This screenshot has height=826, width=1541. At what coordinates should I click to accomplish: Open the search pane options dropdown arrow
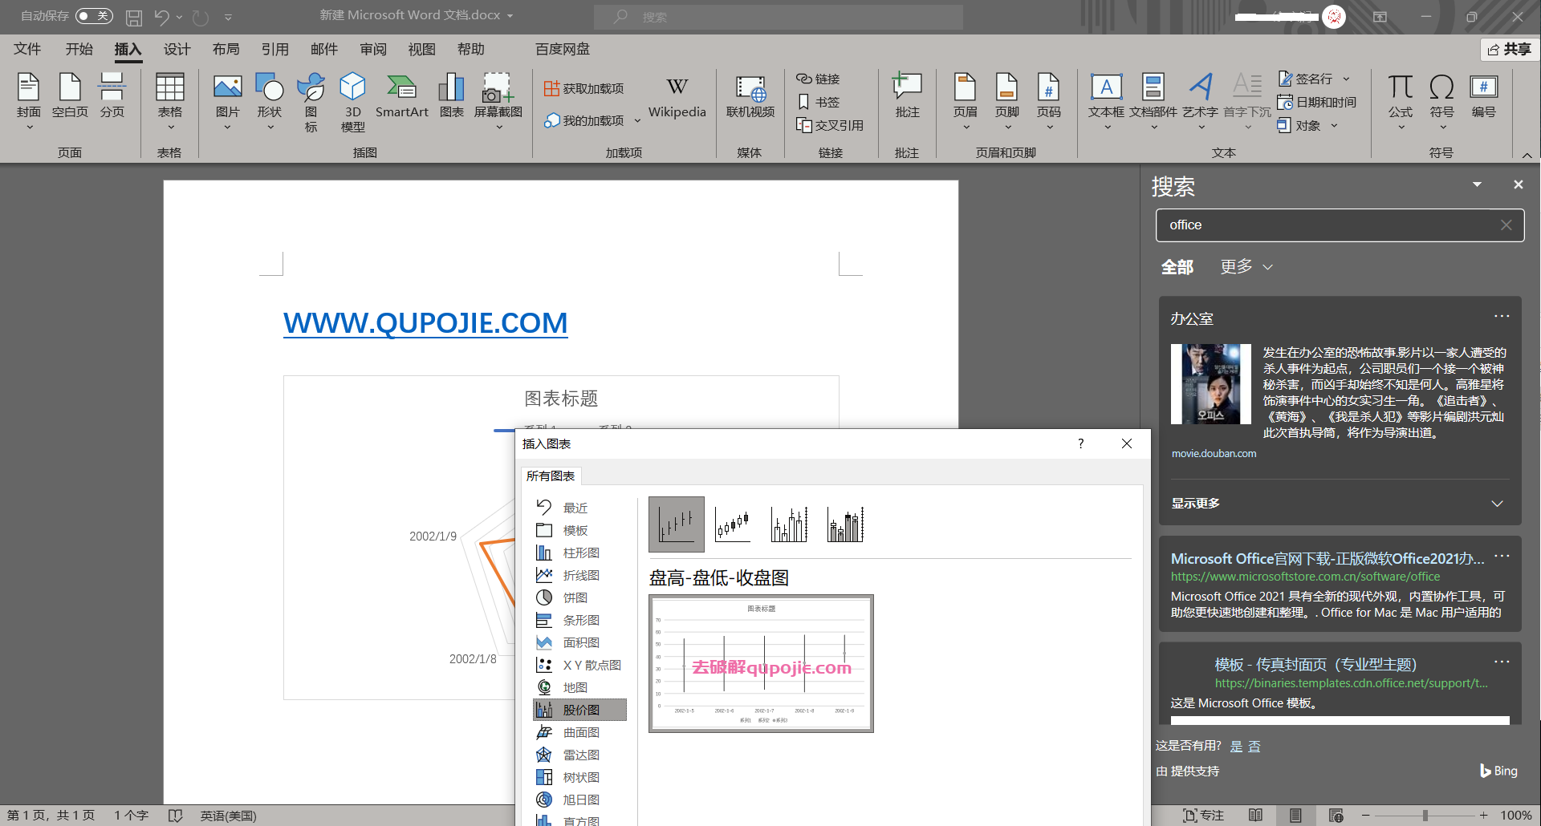tap(1477, 184)
